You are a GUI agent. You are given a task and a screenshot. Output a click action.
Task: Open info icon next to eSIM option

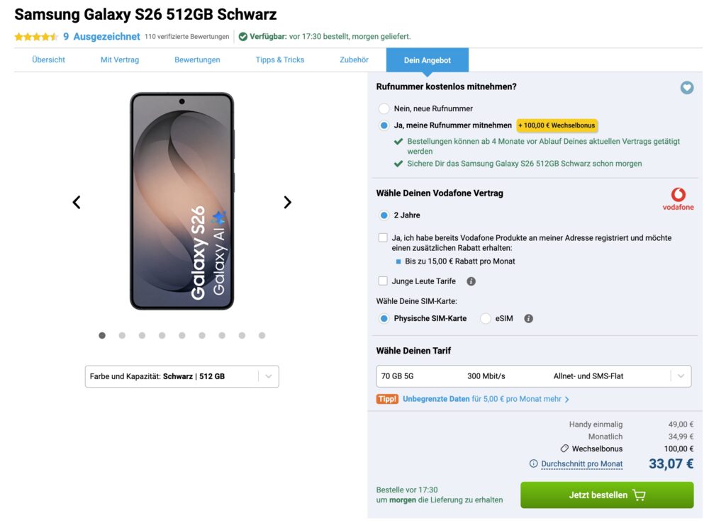(x=528, y=318)
